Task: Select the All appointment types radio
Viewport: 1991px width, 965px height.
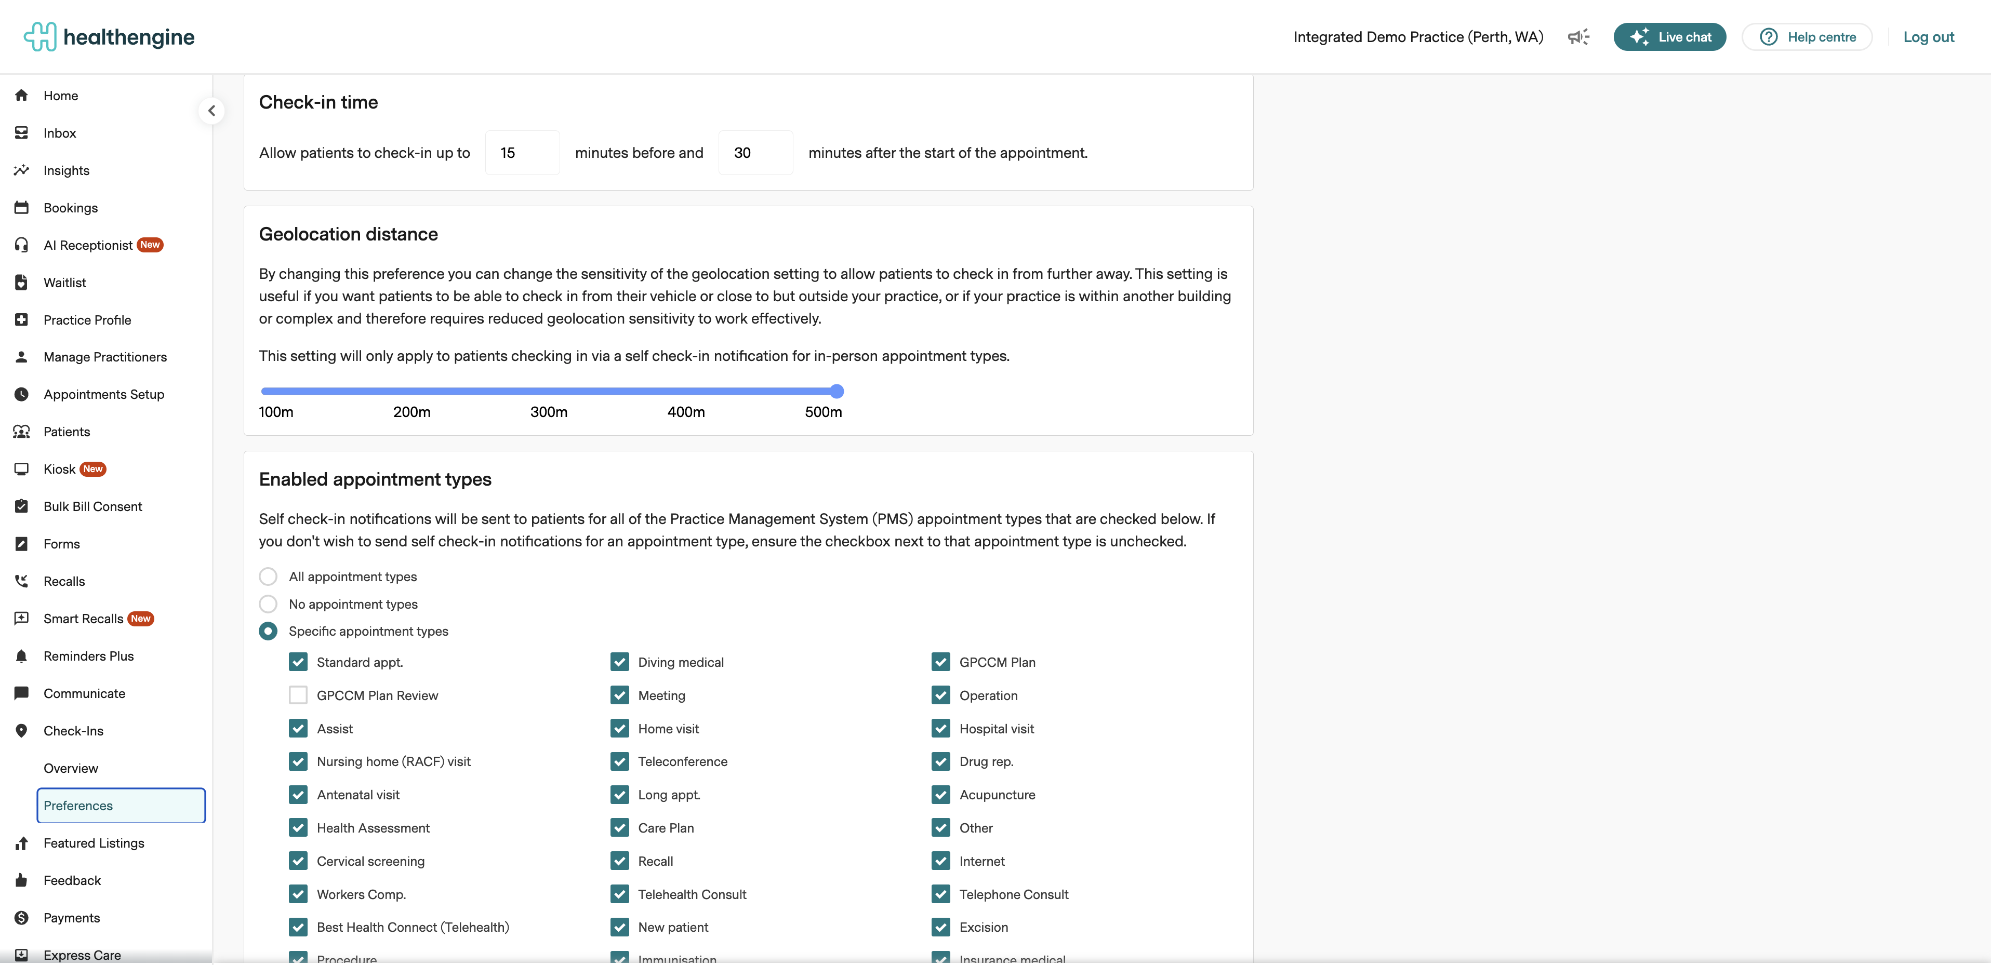Action: coord(268,577)
